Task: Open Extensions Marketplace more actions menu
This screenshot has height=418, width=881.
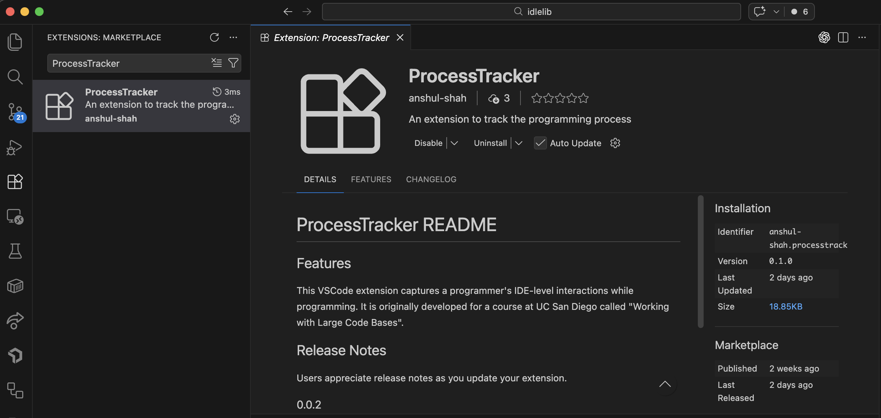Action: coord(233,37)
